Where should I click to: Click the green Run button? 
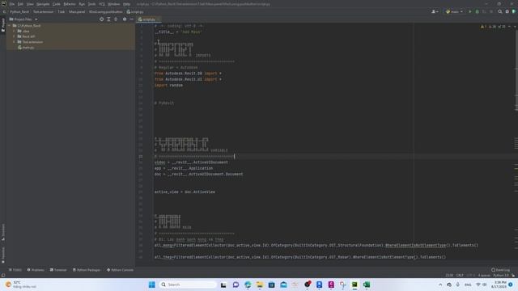pos(470,12)
